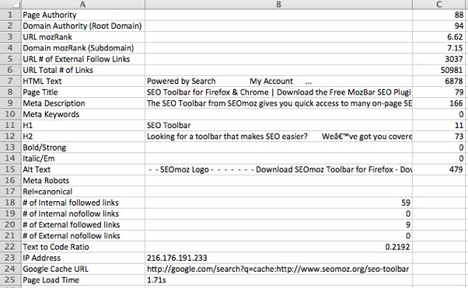Viewport: 468px width, 288px height.
Task: Select the 'Google Cache URL' label cell
Action: pos(83,269)
